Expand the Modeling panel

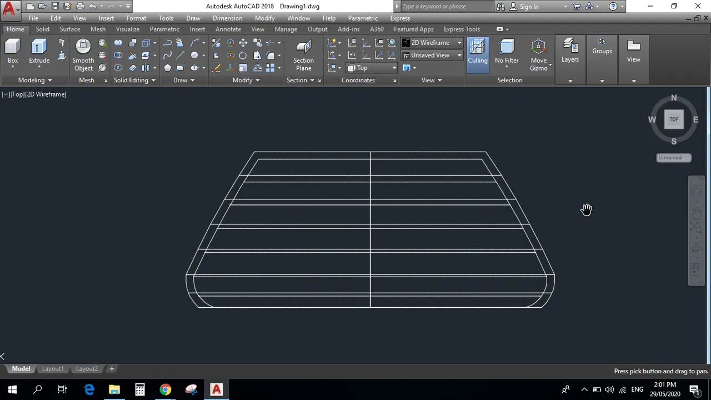[34, 80]
